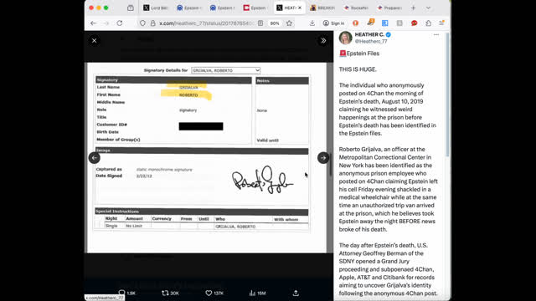Open the DuckDuckGo orange extension icon

[x=355, y=23]
